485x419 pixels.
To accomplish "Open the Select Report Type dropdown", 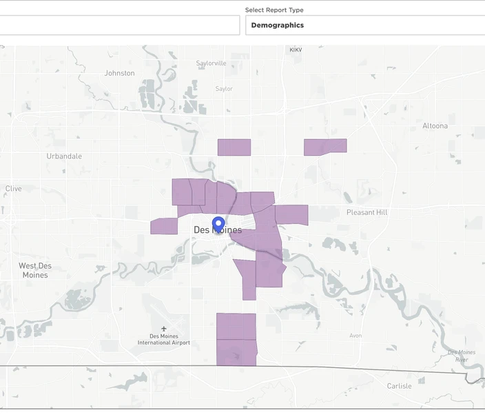I will (364, 25).
